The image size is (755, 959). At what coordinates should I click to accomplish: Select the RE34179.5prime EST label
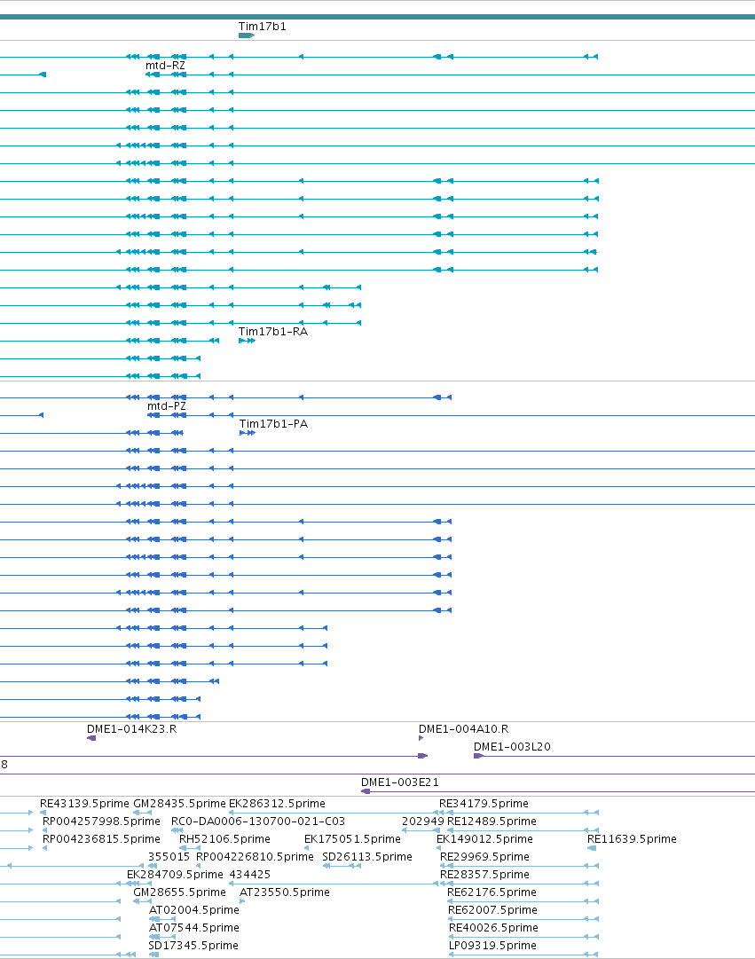coord(484,804)
